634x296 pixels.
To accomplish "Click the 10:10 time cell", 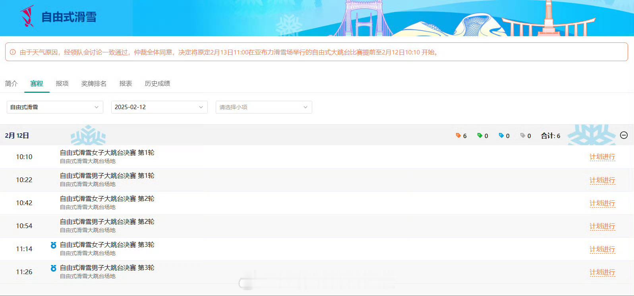I will (x=24, y=157).
